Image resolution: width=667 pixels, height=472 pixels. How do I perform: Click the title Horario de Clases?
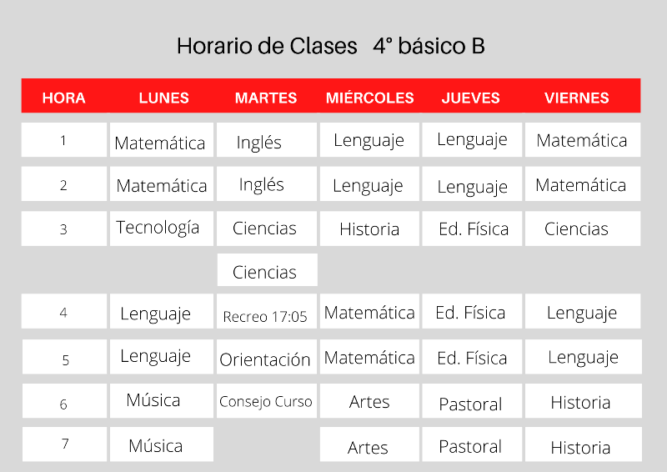267,46
